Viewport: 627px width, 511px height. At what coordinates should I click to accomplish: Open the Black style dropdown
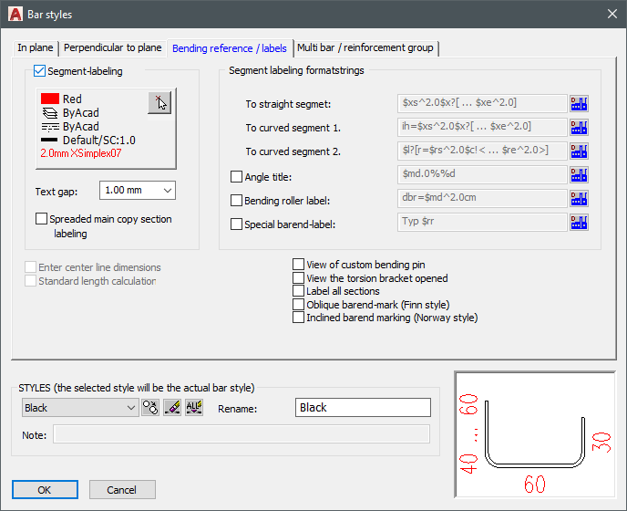pyautogui.click(x=80, y=408)
